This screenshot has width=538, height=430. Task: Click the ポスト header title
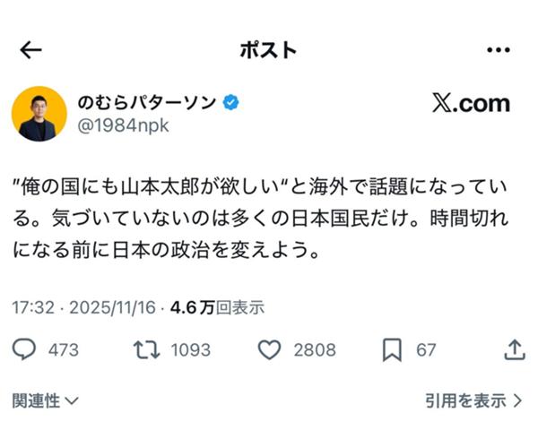pos(267,50)
